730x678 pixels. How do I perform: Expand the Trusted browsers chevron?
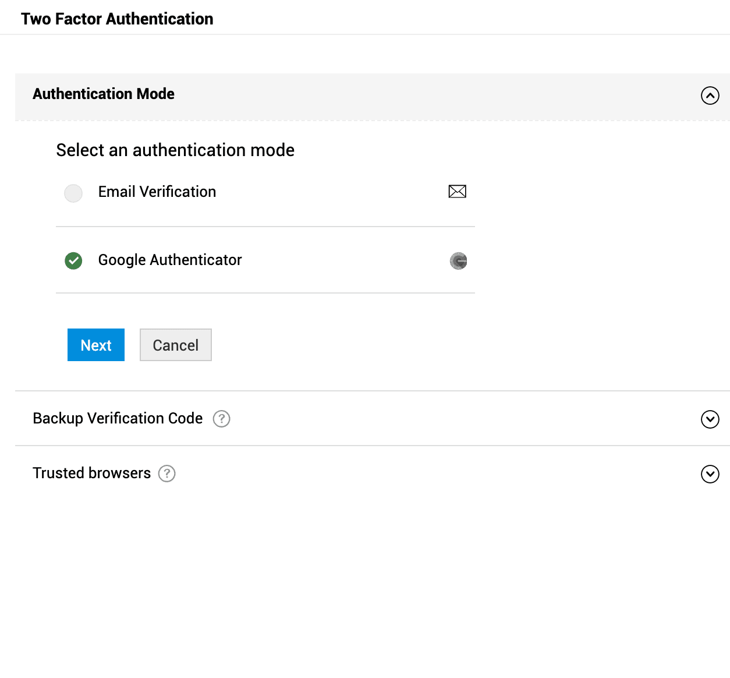(710, 474)
